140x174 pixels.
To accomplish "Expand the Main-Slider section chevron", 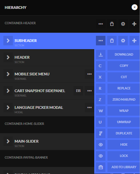I will point(8,141).
